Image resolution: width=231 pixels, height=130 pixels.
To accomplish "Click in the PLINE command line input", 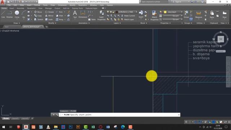I will pyautogui.click(x=119, y=115).
